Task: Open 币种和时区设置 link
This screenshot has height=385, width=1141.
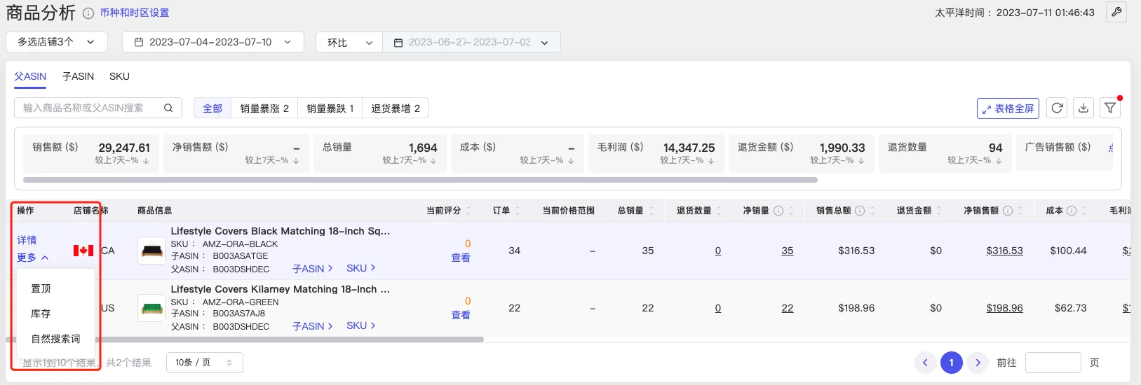Action: click(x=135, y=13)
